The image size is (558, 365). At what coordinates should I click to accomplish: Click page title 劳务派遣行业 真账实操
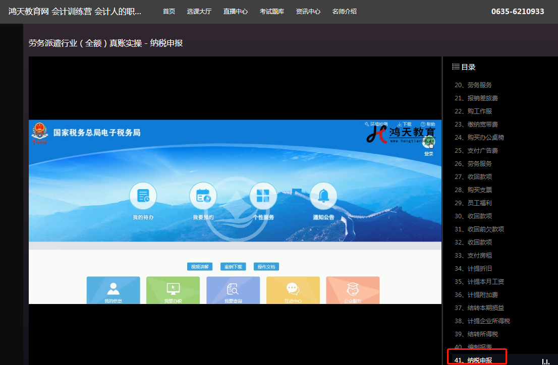tap(105, 43)
